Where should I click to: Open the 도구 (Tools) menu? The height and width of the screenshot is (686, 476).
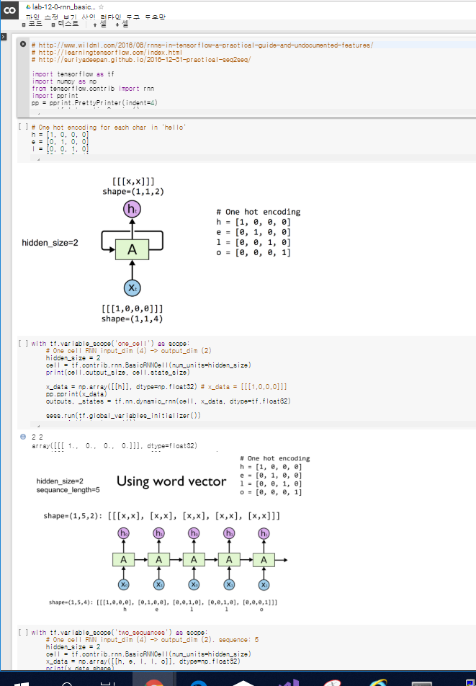pyautogui.click(x=133, y=17)
